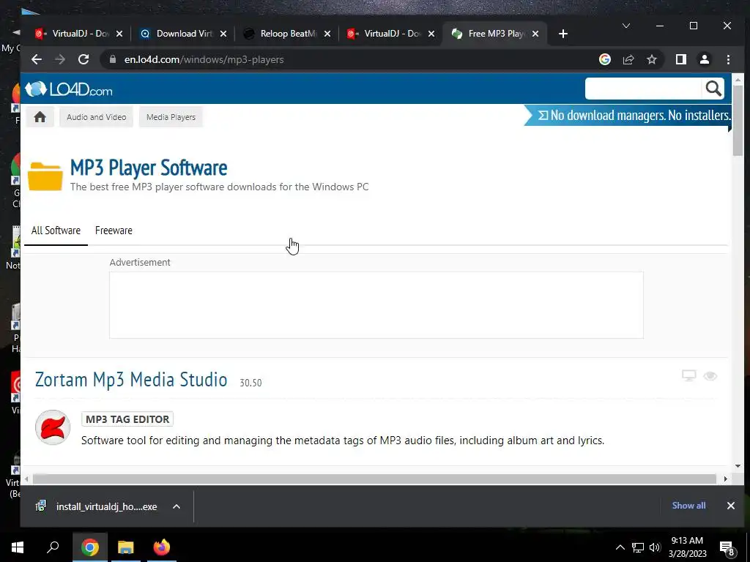Screen dimensions: 750x562
Task: Bookmark this page with the star icon
Action: click(x=651, y=59)
